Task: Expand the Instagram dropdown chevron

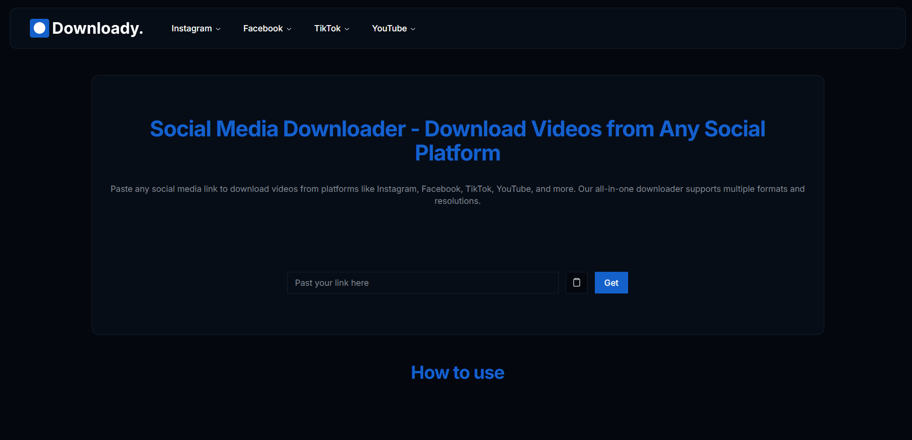Action: tap(218, 29)
